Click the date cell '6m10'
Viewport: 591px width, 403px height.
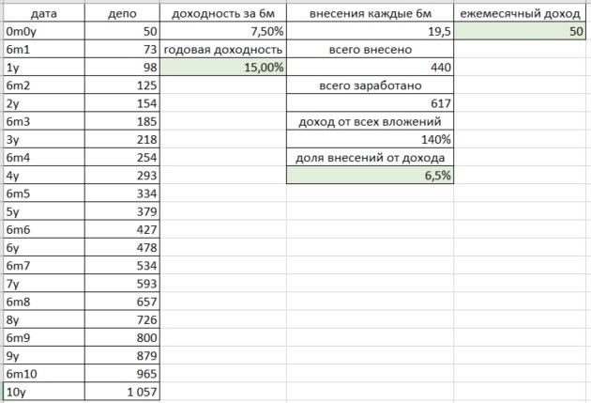(x=44, y=374)
